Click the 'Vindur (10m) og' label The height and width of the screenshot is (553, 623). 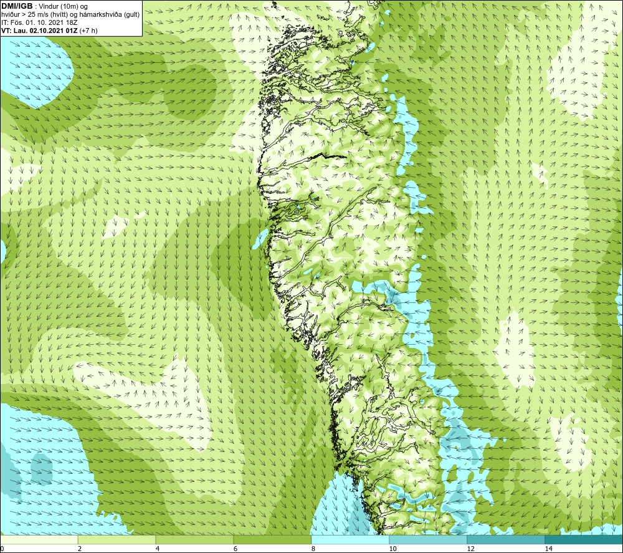point(63,7)
